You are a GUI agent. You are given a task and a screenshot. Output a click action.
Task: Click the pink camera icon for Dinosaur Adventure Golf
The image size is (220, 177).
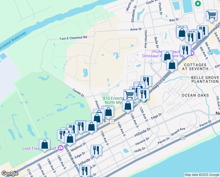192,53
